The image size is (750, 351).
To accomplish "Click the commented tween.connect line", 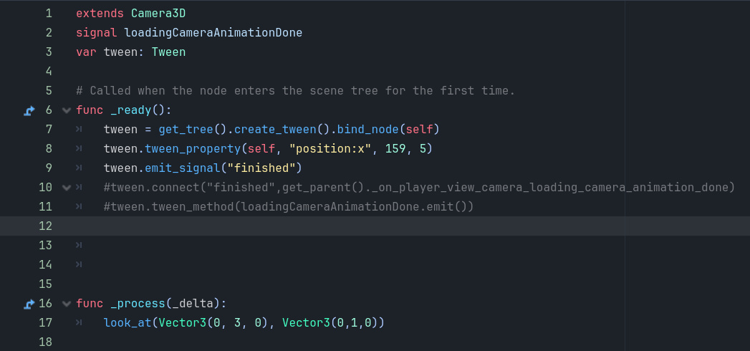I will pos(419,188).
